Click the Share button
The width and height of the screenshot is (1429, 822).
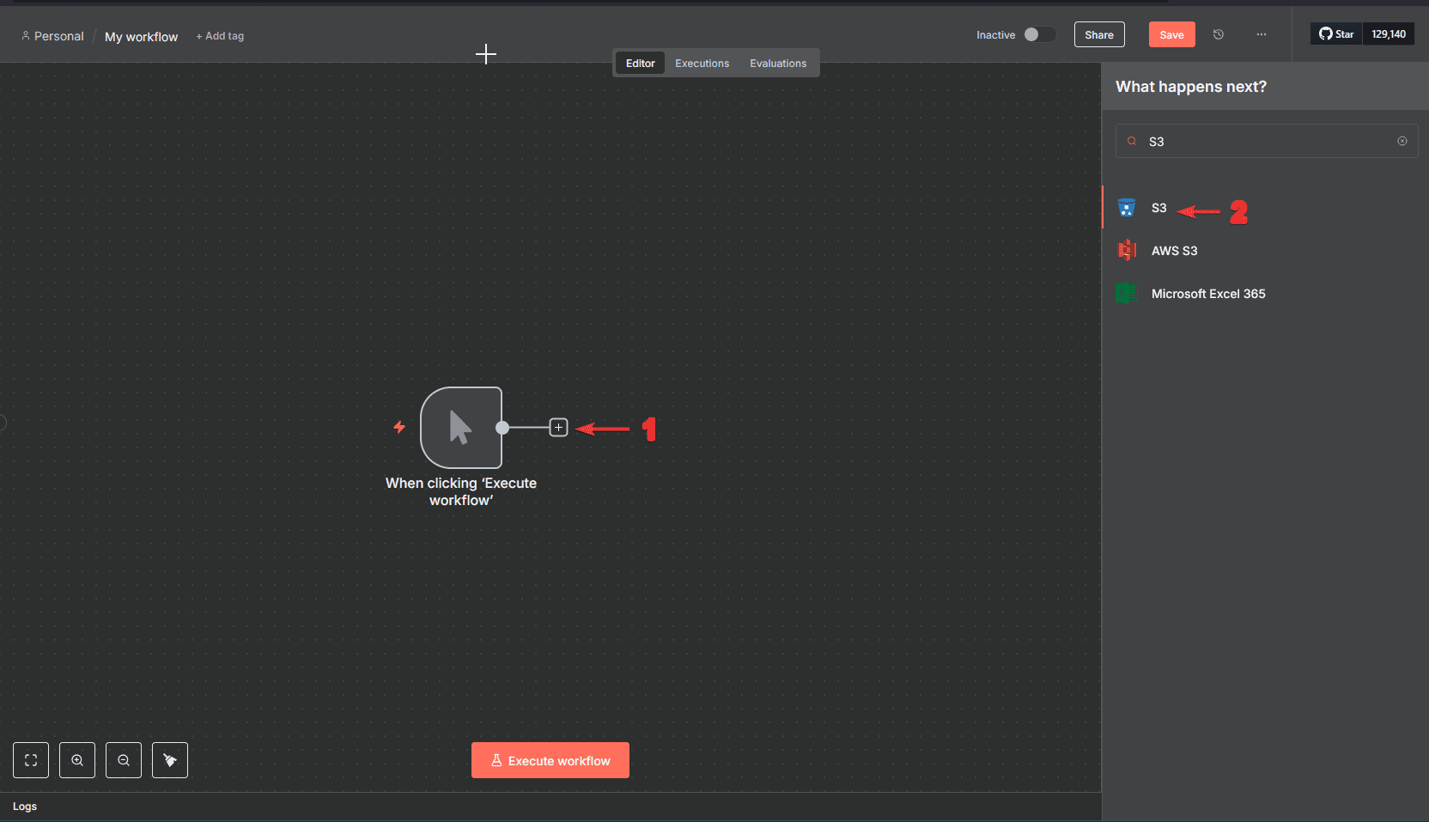click(x=1098, y=34)
